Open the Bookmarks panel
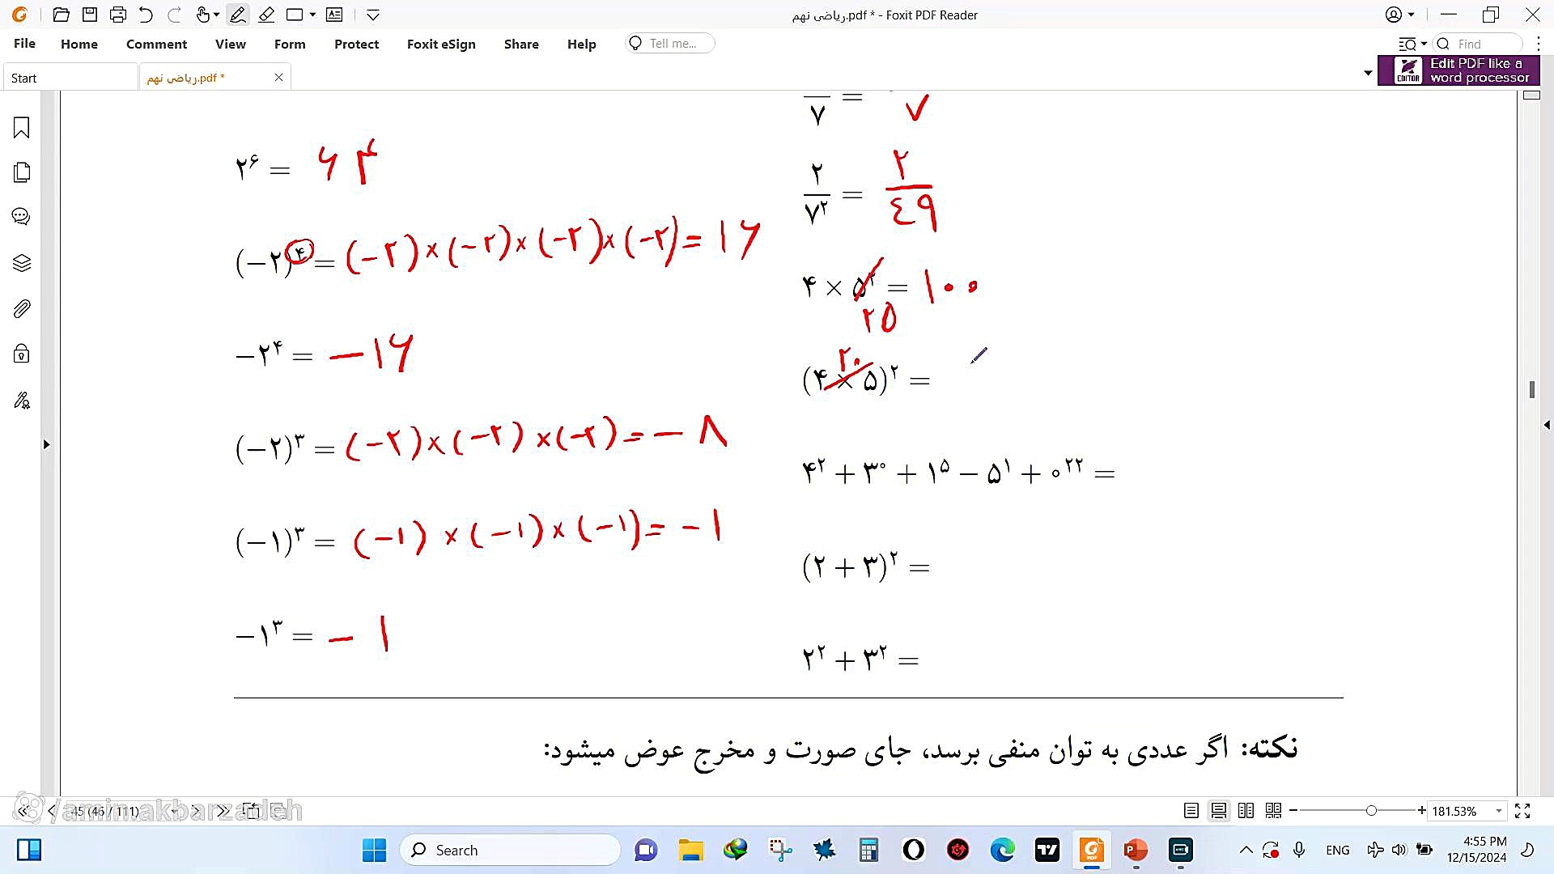This screenshot has height=874, width=1554. 22,128
